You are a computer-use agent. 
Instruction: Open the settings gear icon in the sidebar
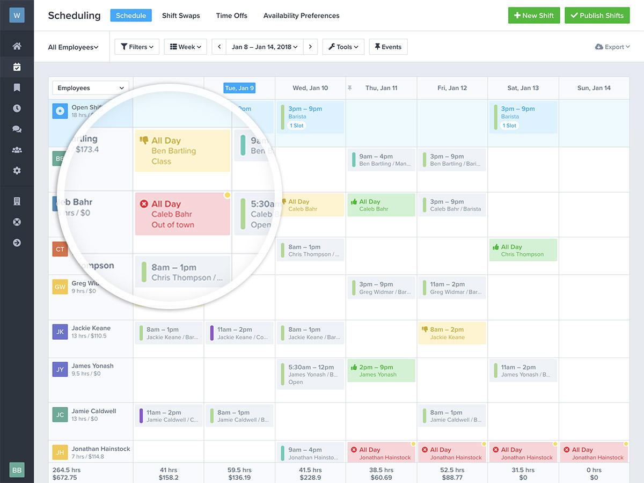click(17, 171)
